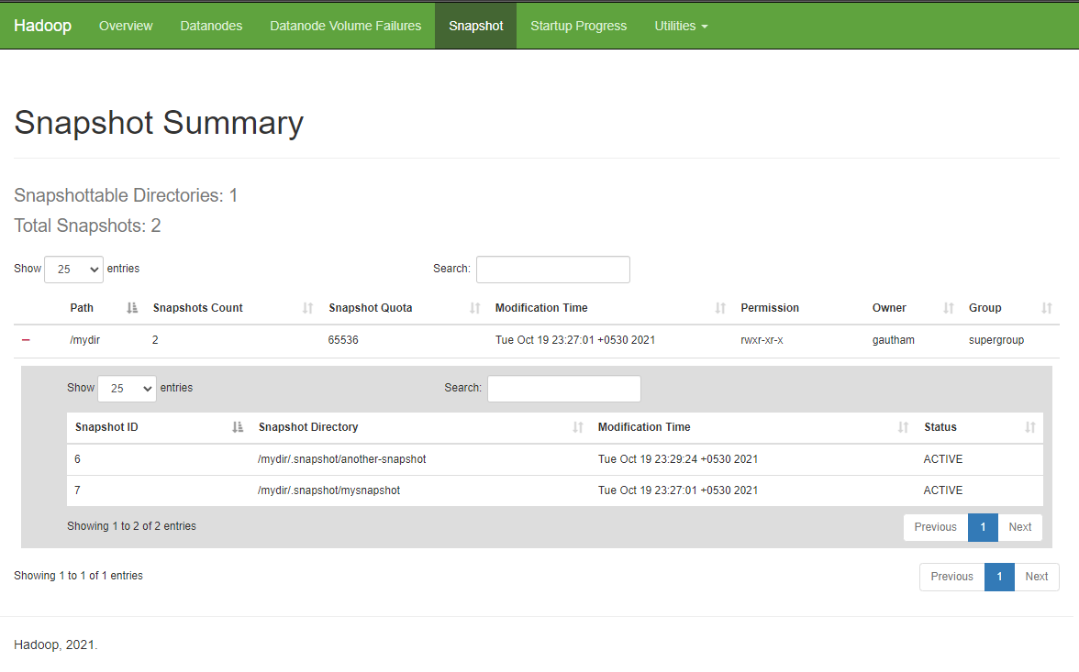
Task: Click the Hadoop brand link
Action: [42, 26]
